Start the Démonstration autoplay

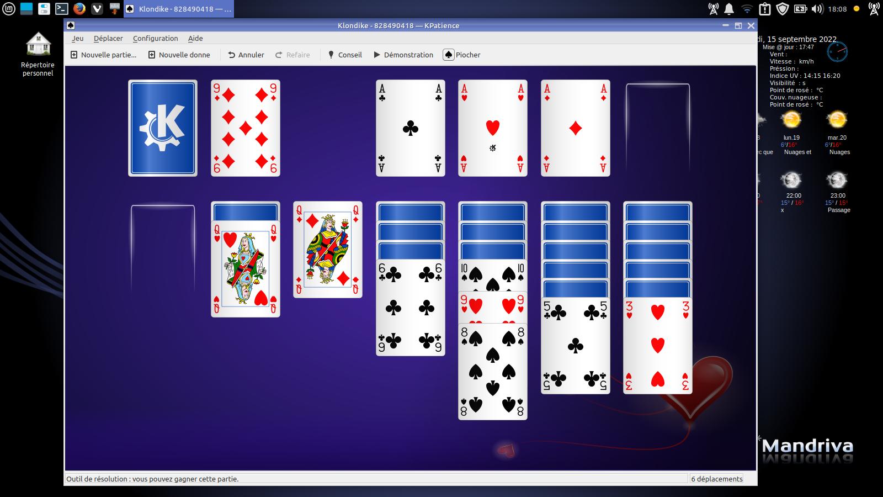tap(403, 55)
